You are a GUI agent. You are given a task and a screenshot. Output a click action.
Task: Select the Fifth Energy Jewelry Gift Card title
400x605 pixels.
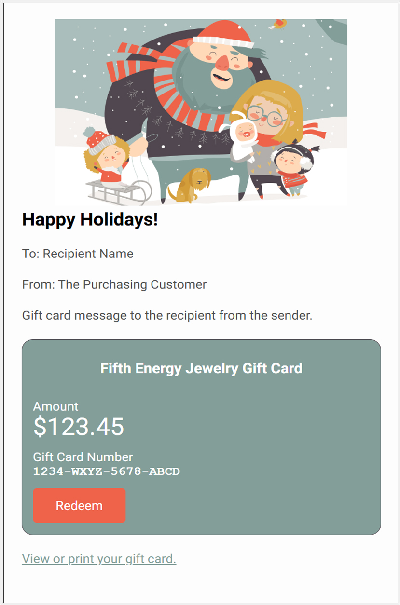click(x=201, y=368)
